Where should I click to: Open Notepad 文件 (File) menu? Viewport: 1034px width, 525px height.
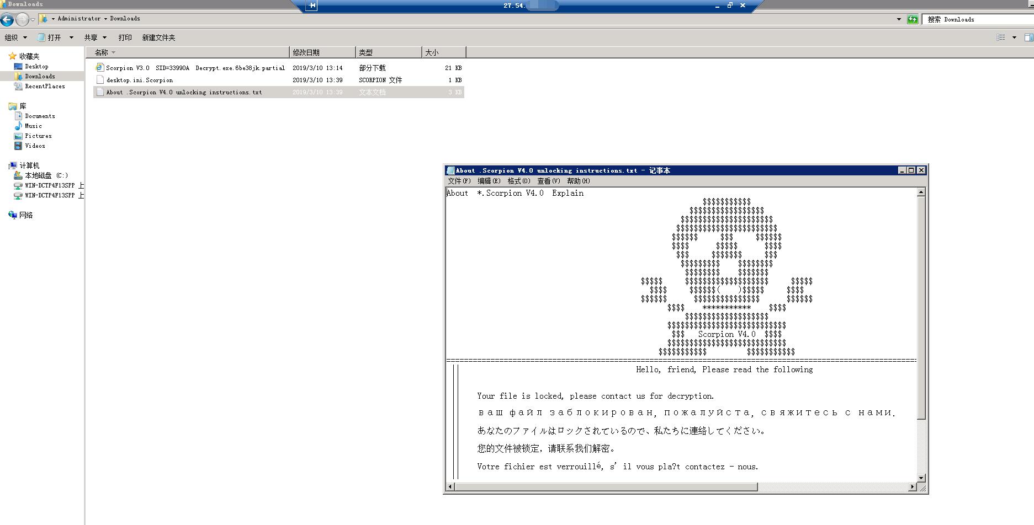pos(459,181)
